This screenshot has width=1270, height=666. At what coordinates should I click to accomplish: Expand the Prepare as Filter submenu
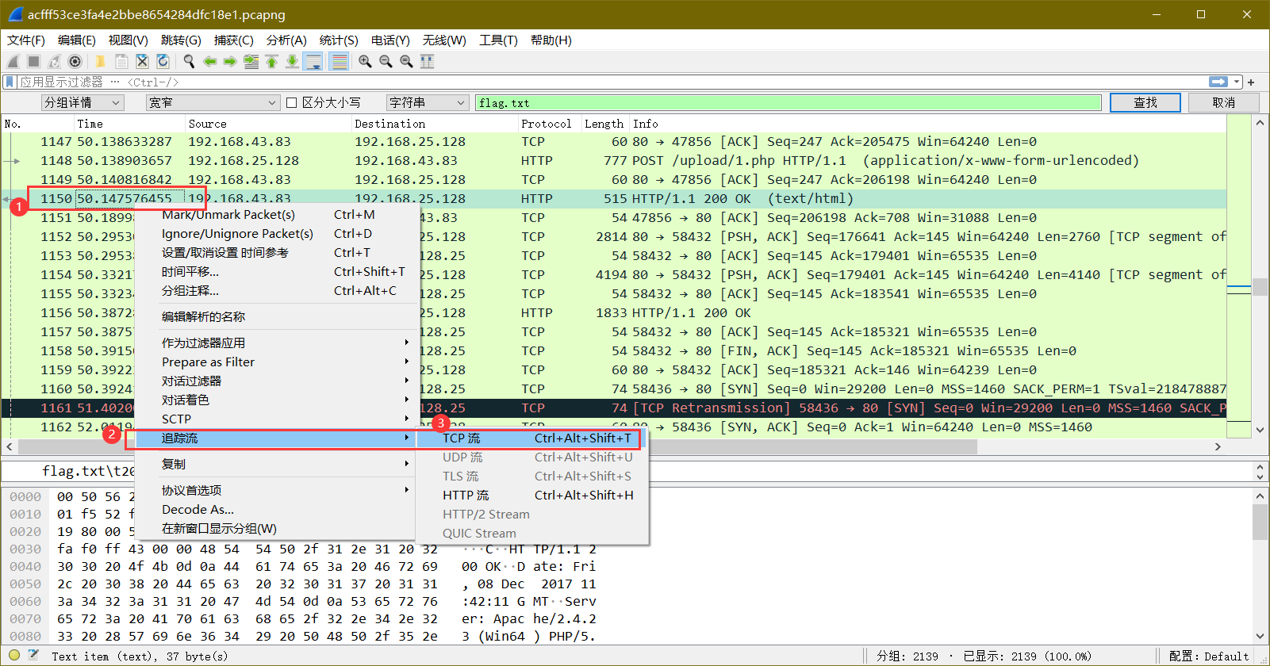coord(277,362)
